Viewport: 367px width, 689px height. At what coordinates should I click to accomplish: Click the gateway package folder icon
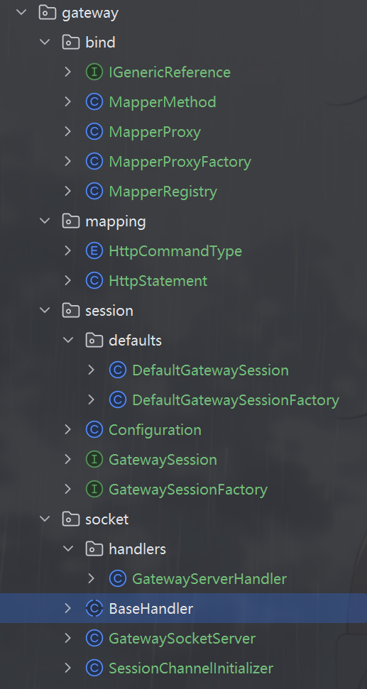(x=48, y=12)
